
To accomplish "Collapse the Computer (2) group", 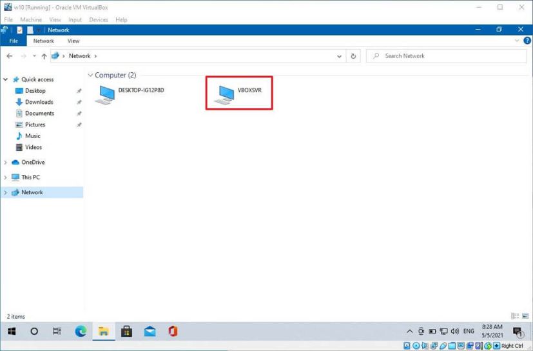I will [x=90, y=75].
